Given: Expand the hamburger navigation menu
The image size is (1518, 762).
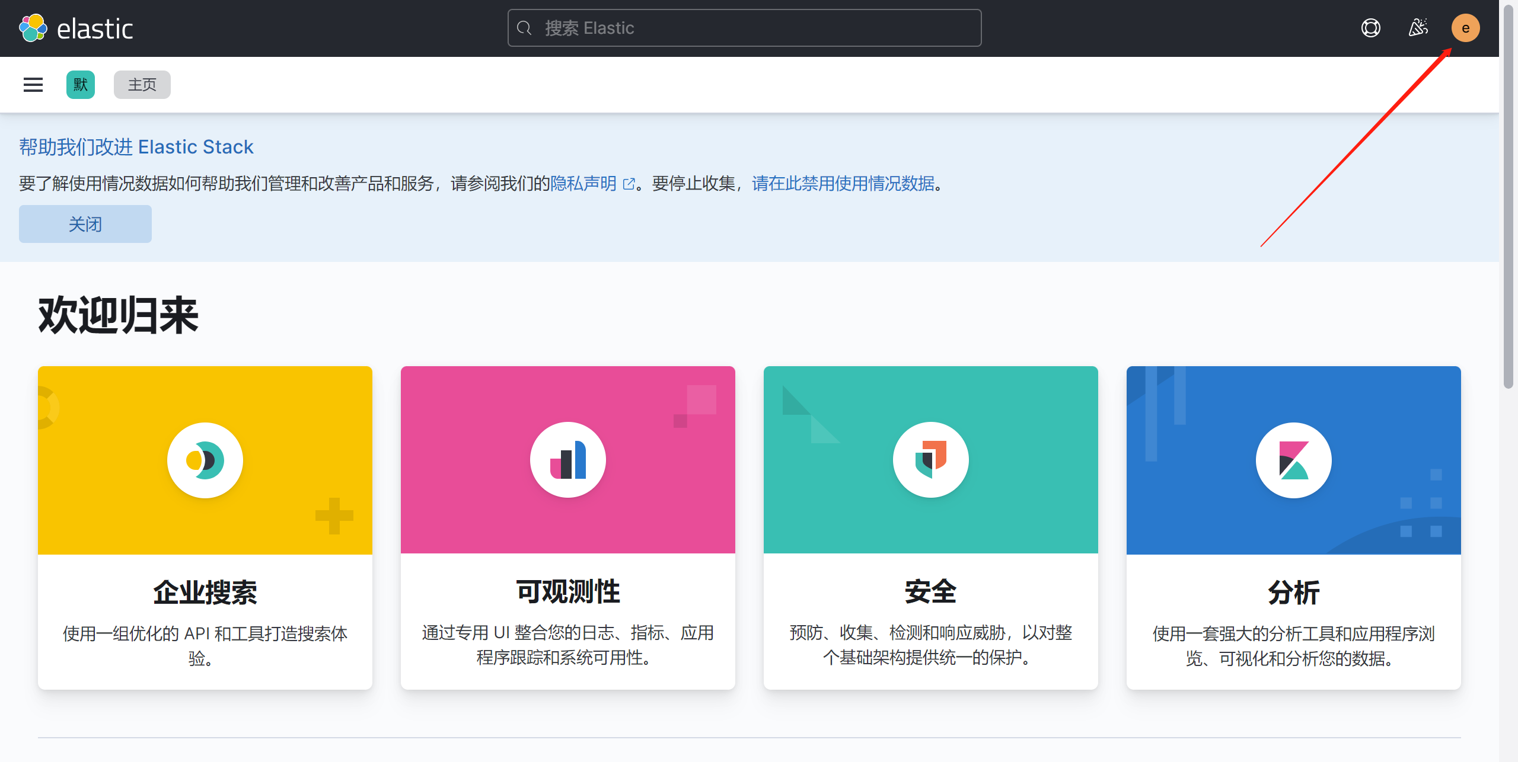Looking at the screenshot, I should tap(33, 84).
